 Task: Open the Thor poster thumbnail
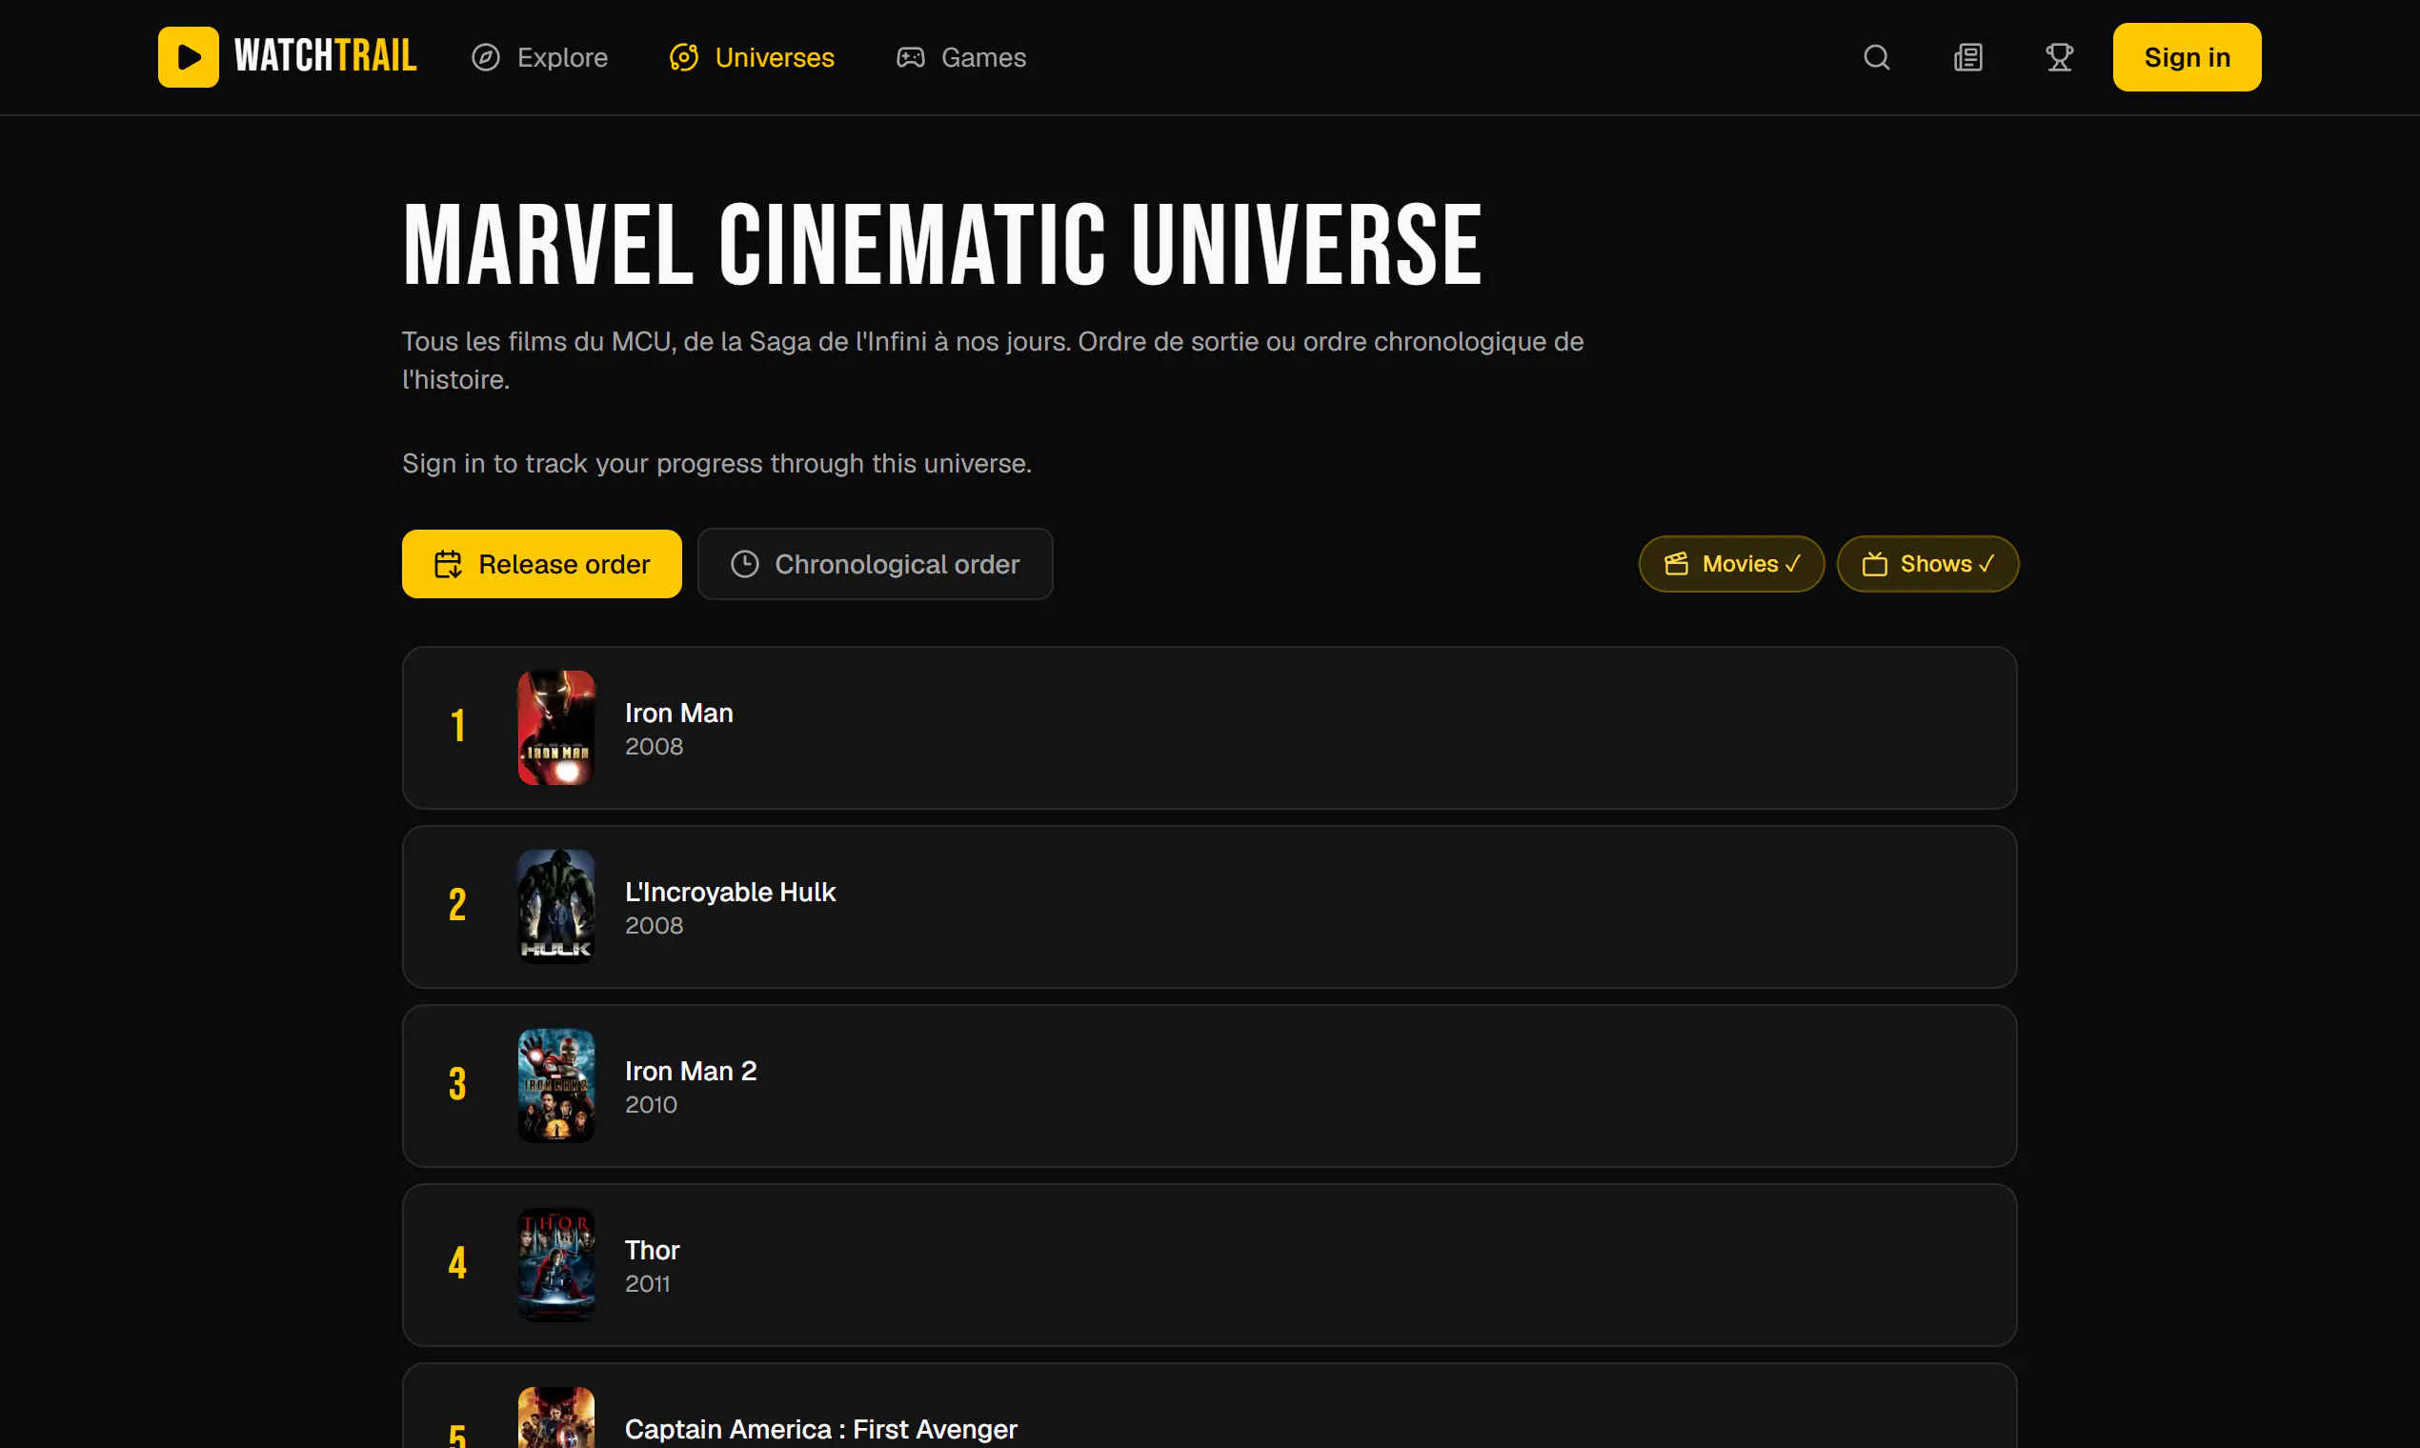coord(556,1264)
